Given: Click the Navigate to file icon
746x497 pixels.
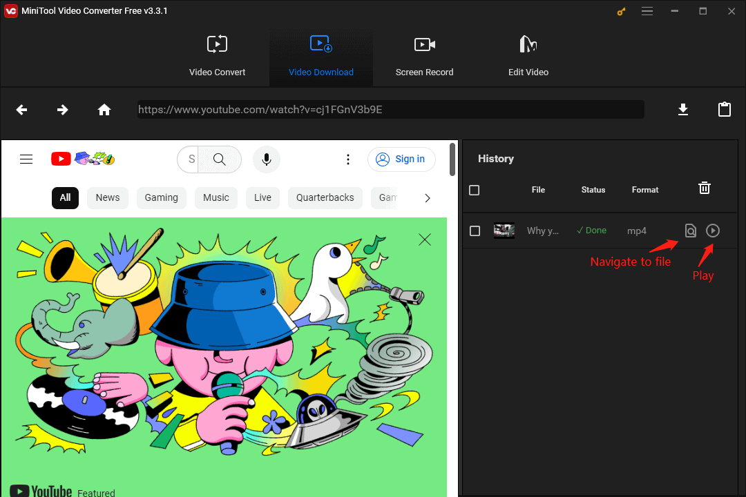Looking at the screenshot, I should (x=690, y=231).
